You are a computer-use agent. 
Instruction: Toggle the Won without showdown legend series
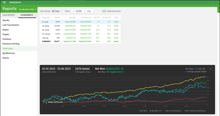click(195, 111)
